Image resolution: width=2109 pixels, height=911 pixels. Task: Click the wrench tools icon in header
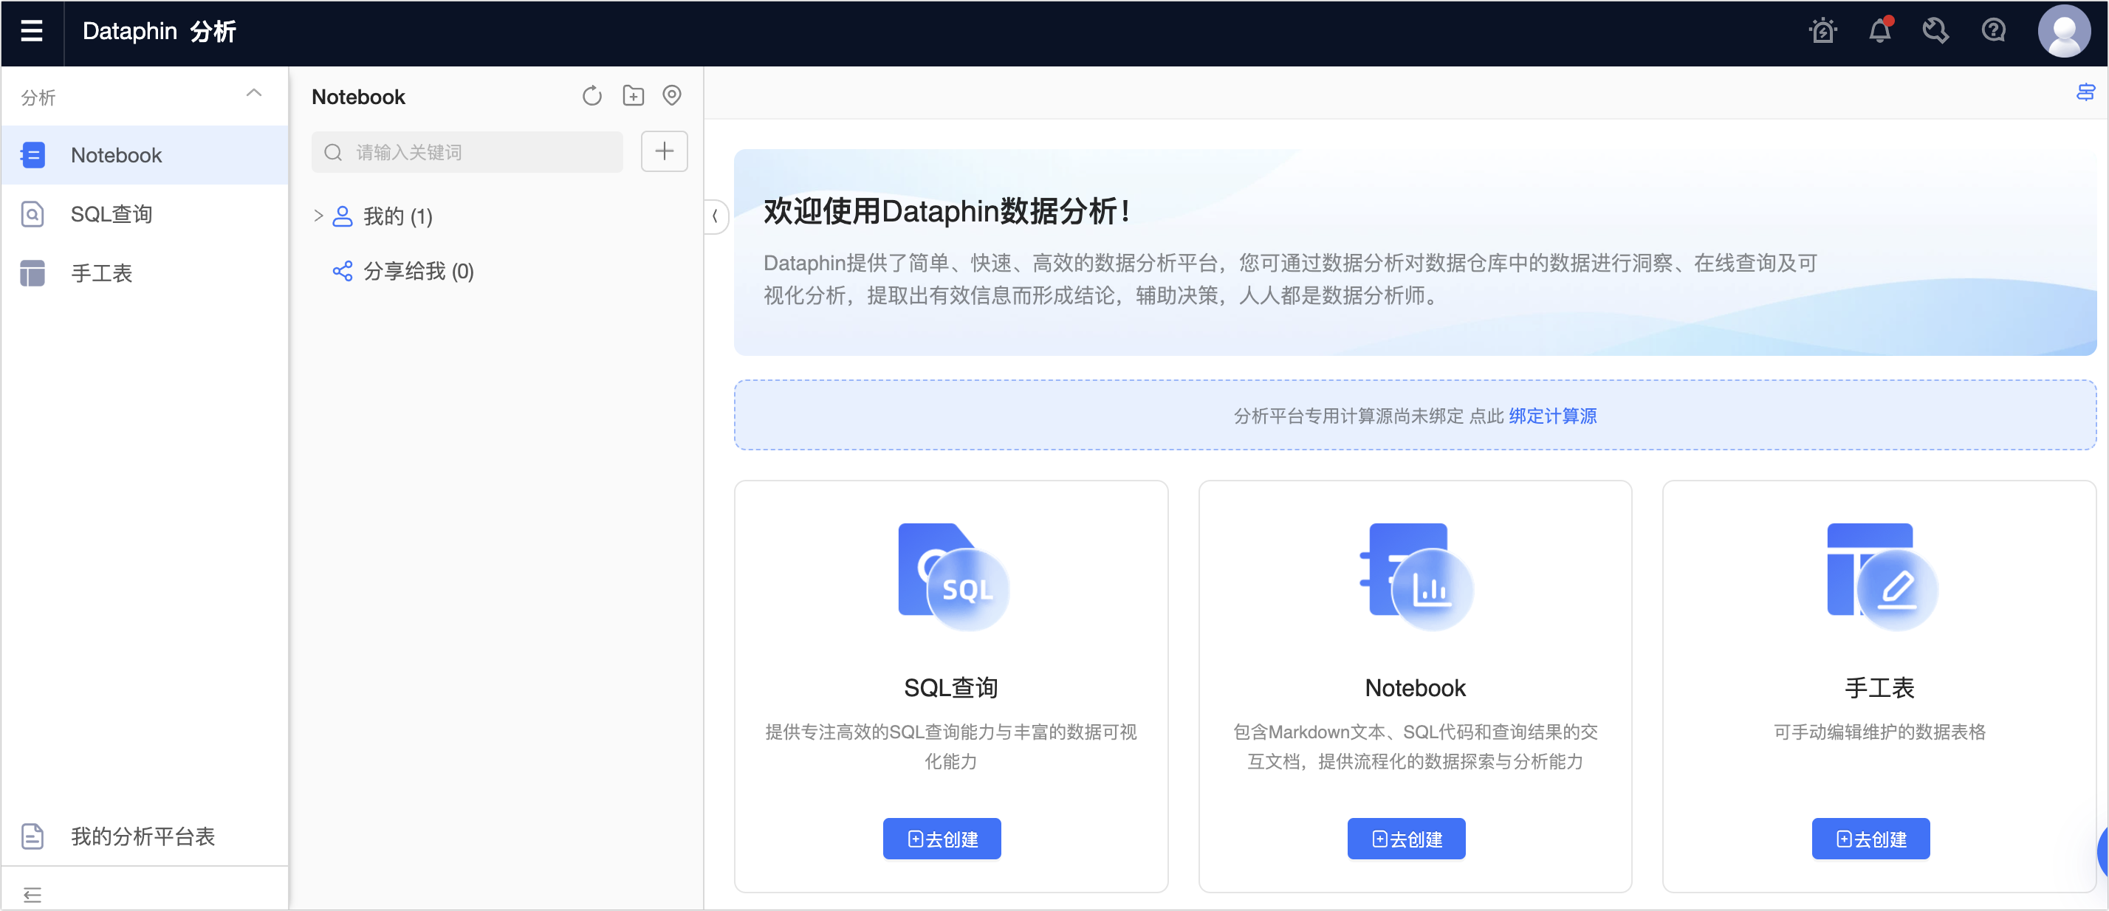pos(1935,31)
